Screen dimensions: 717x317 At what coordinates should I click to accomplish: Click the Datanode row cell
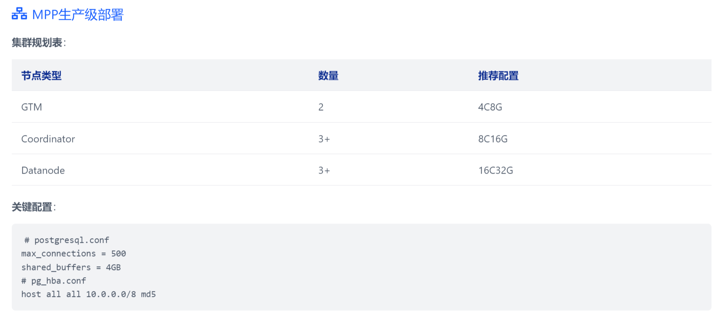43,170
